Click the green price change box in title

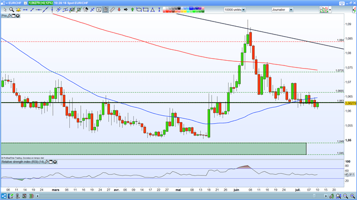pos(40,3)
